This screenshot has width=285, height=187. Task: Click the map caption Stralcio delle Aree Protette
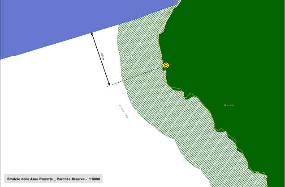tap(31, 179)
